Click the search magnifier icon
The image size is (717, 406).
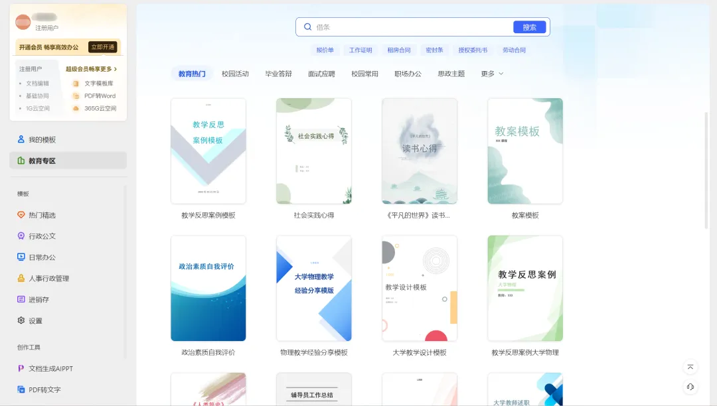308,27
